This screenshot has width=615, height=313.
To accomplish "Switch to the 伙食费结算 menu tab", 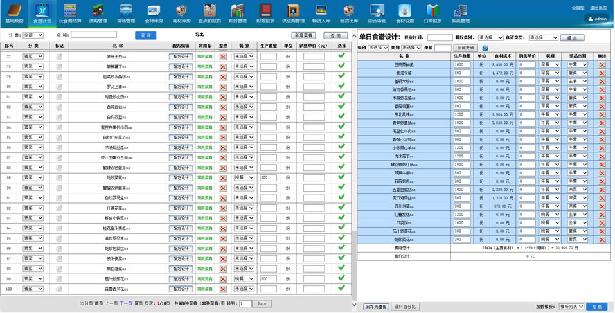I will click(x=70, y=13).
